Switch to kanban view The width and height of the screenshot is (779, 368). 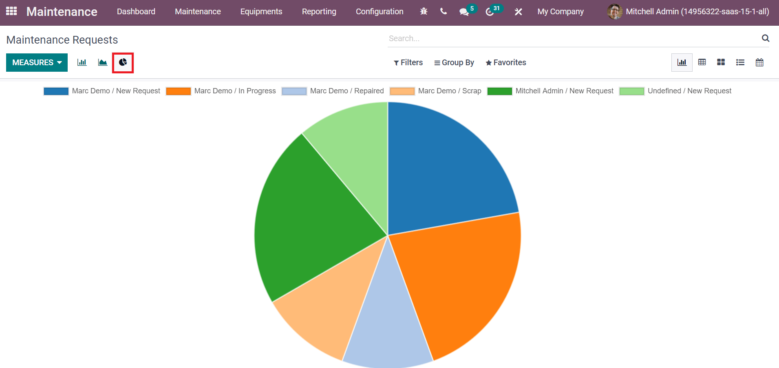click(721, 62)
